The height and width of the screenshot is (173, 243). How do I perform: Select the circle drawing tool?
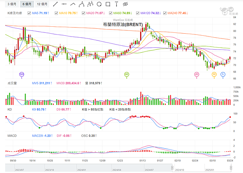[99, 4]
